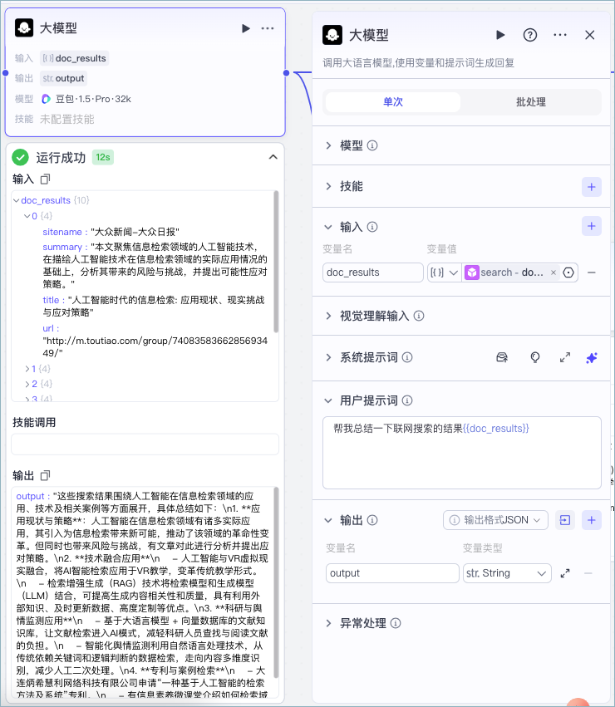This screenshot has width=615, height=707.
Task: Run the 大模型 node from canvas card
Action: pos(246,28)
